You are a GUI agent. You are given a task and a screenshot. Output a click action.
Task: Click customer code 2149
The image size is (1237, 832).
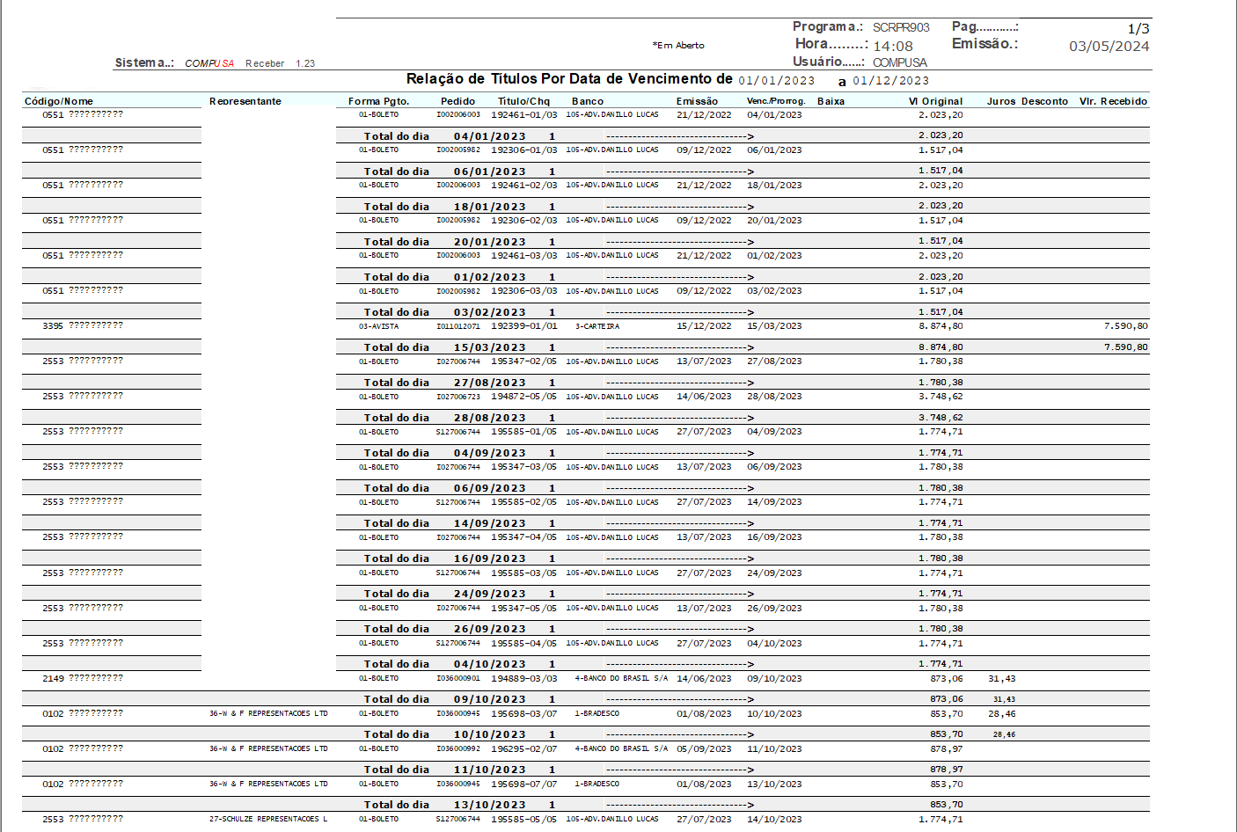coord(53,678)
